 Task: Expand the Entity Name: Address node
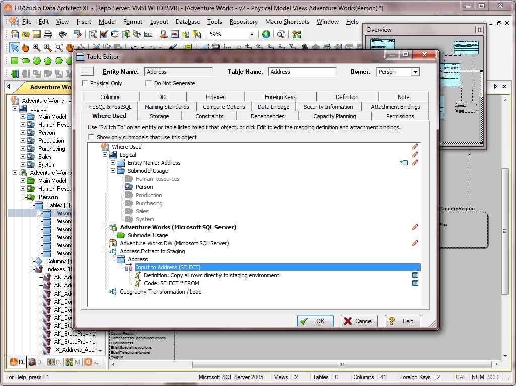point(113,163)
